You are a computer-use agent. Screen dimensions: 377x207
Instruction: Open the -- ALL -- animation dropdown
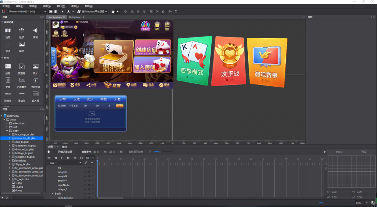click(x=64, y=163)
